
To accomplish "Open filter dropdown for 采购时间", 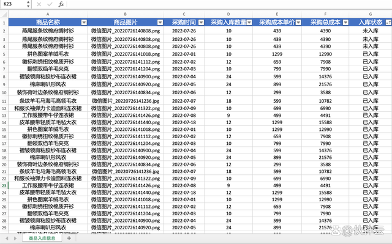I will pyautogui.click(x=201, y=23).
